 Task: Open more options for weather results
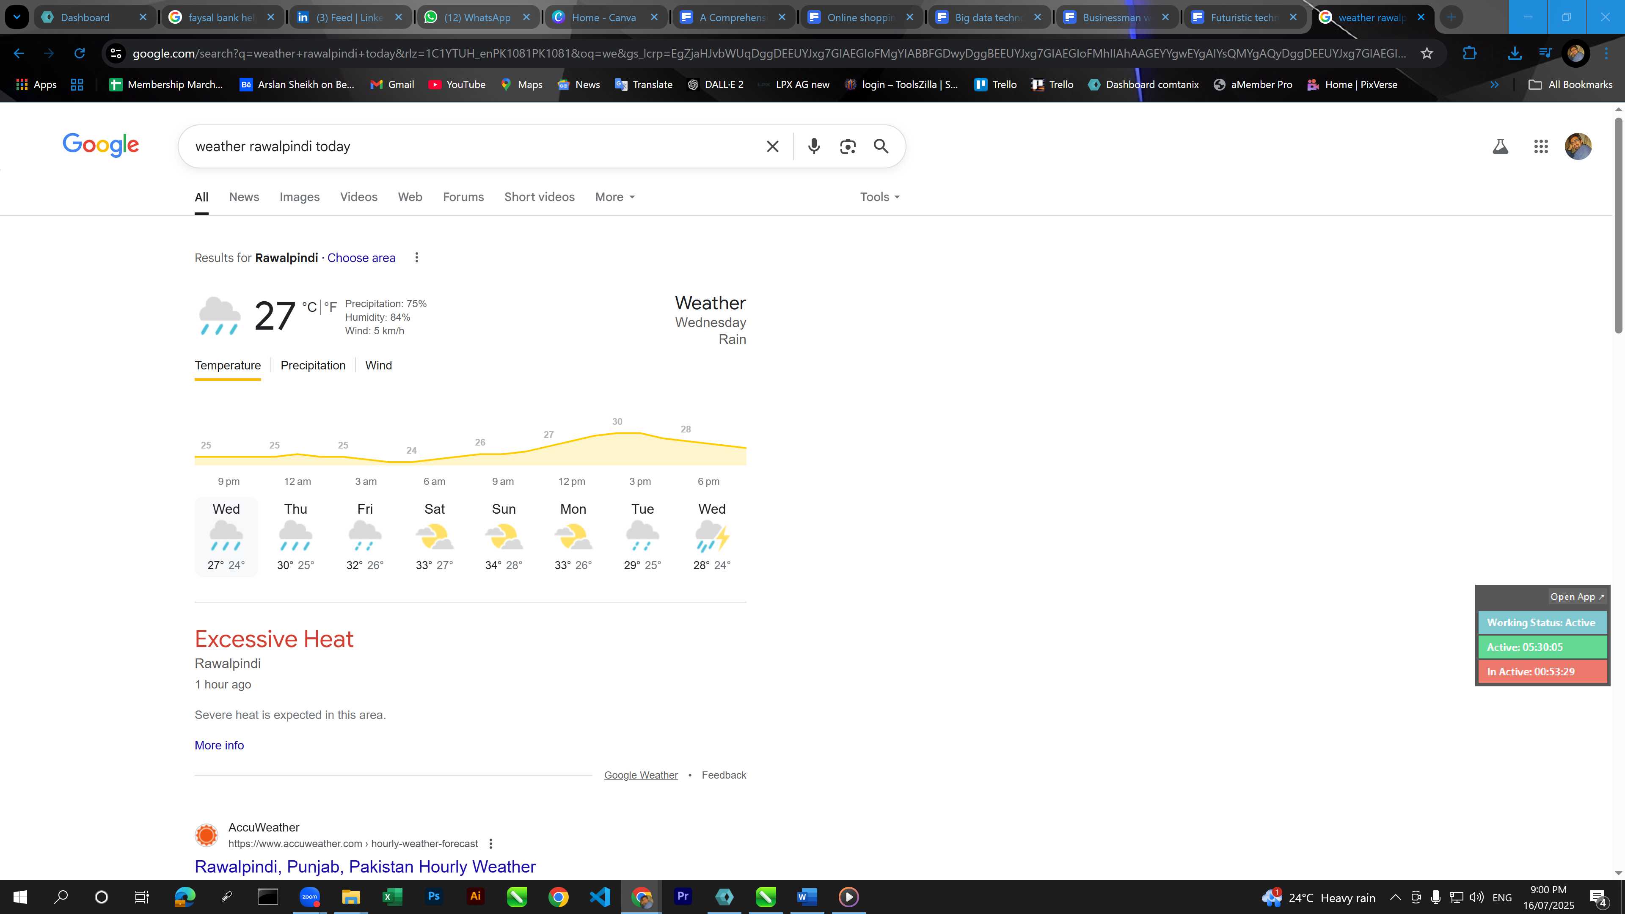[416, 257]
